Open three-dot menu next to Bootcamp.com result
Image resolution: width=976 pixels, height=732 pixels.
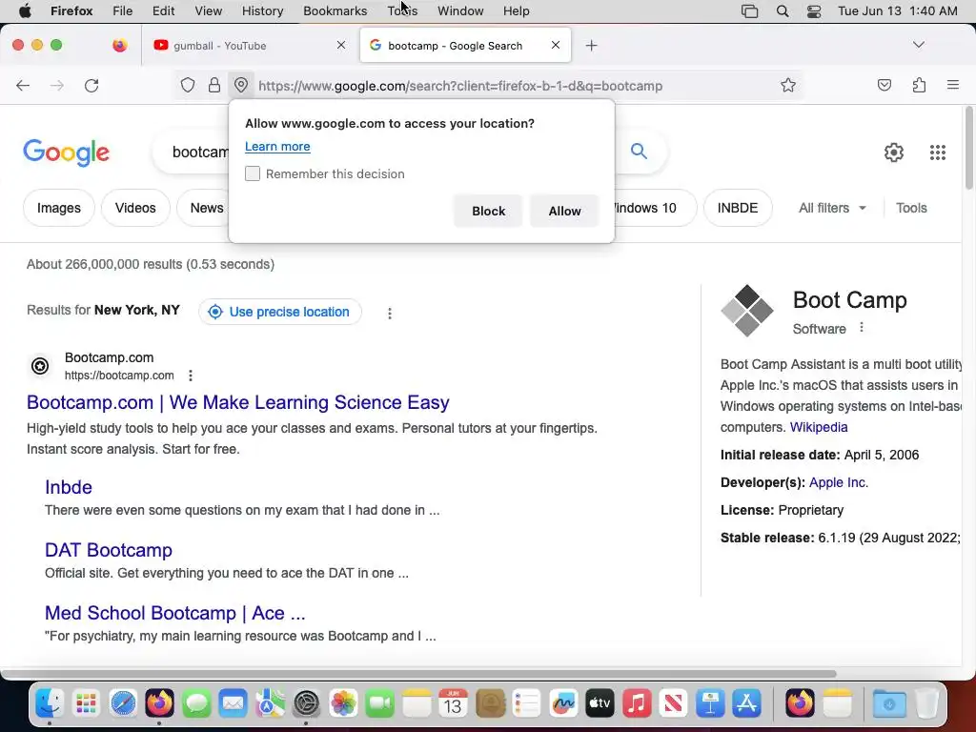[x=191, y=376]
